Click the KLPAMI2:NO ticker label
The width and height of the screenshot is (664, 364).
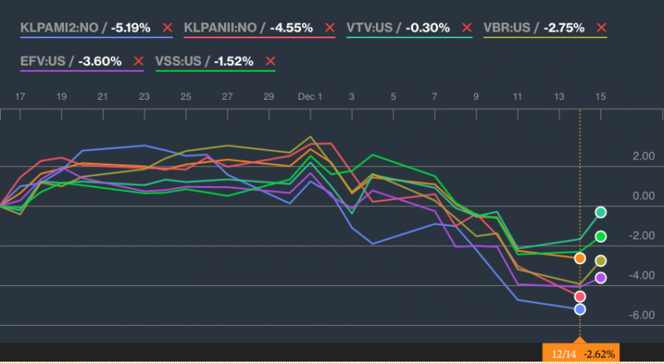(x=59, y=27)
